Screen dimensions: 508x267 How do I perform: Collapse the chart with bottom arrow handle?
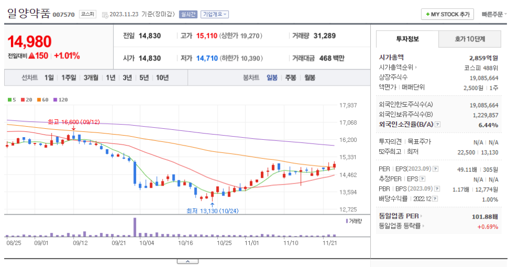click(x=188, y=261)
